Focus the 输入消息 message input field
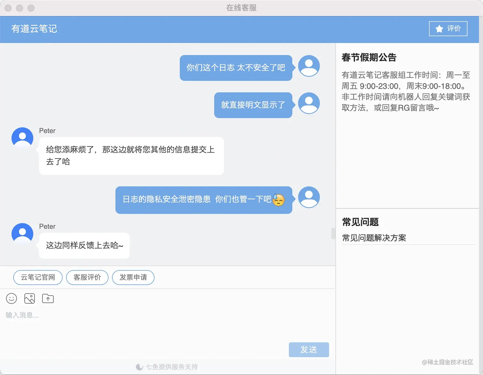 167,324
